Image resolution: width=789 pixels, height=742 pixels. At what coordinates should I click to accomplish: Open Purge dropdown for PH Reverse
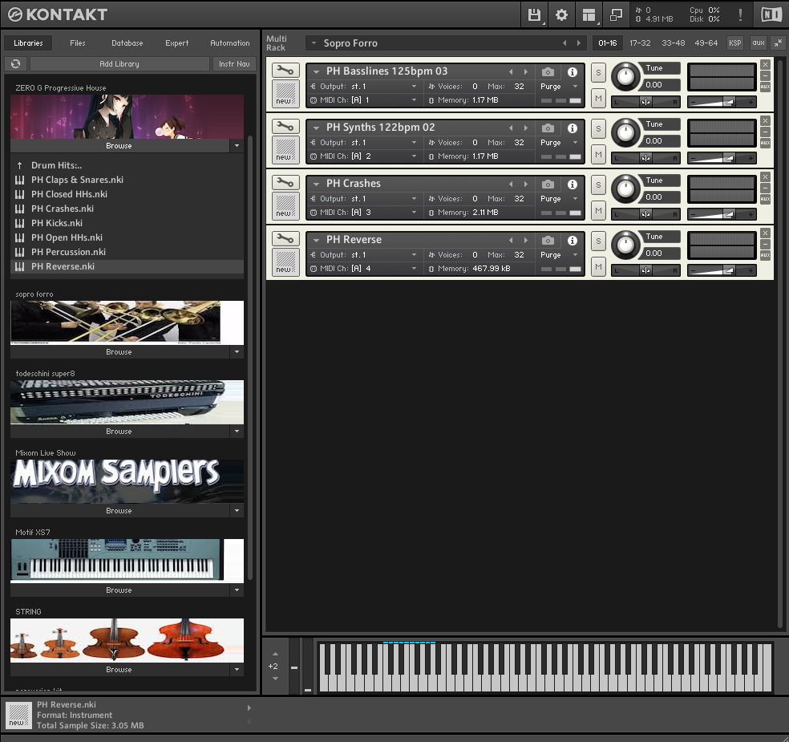[x=575, y=255]
